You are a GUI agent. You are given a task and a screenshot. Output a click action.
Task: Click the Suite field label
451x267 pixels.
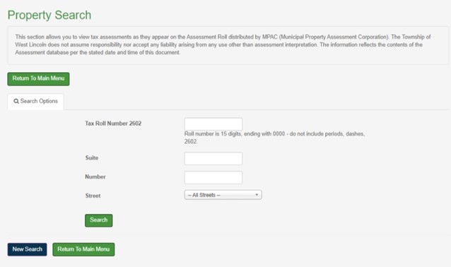point(92,158)
